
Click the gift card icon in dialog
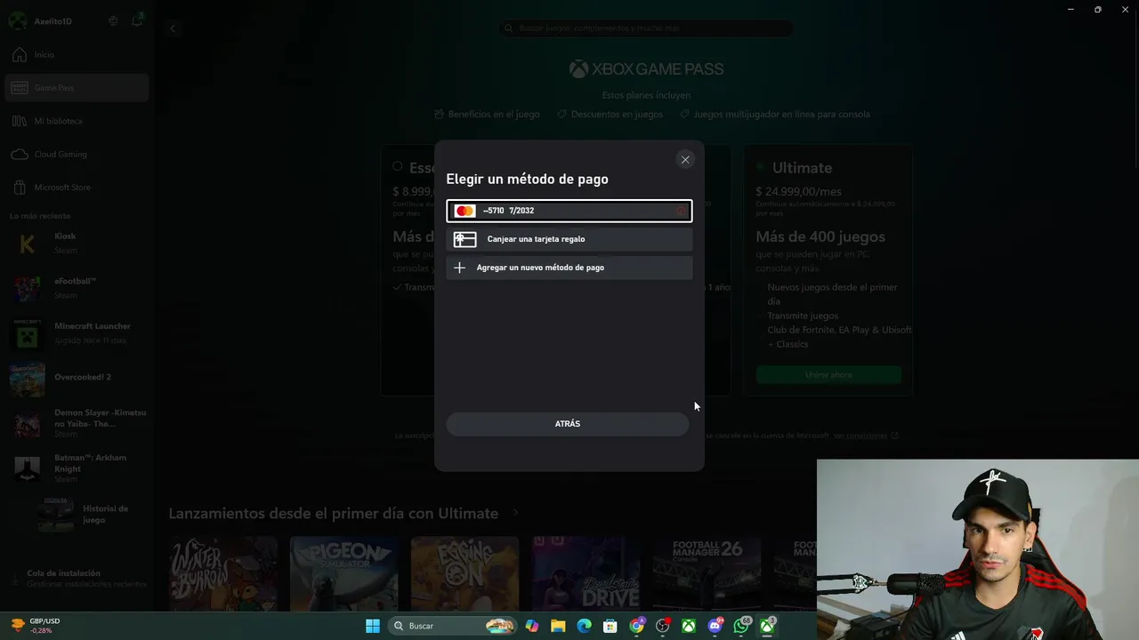(464, 239)
